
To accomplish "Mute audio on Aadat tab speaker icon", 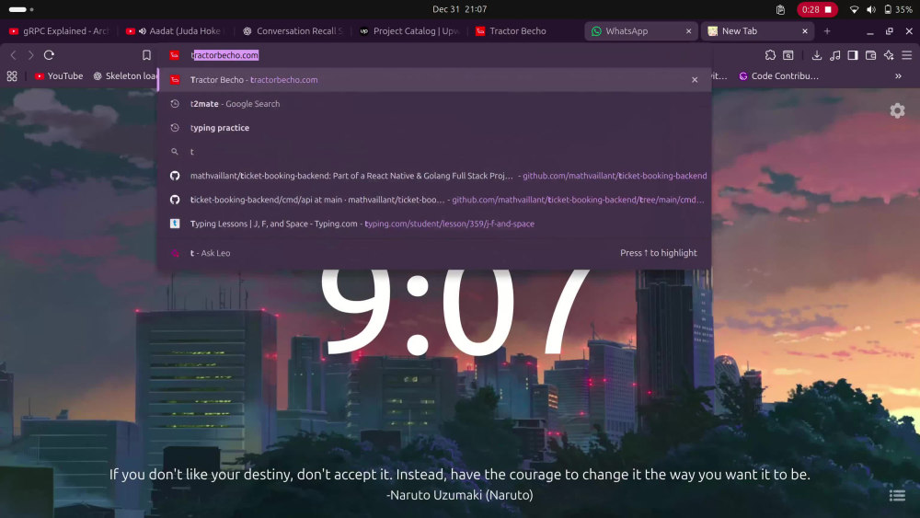I will (x=142, y=31).
